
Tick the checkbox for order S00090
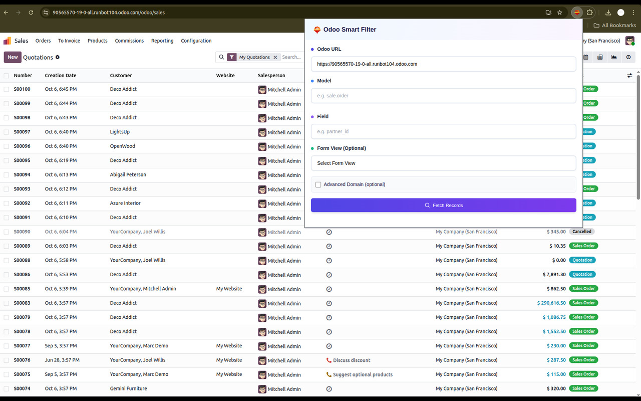pos(6,232)
